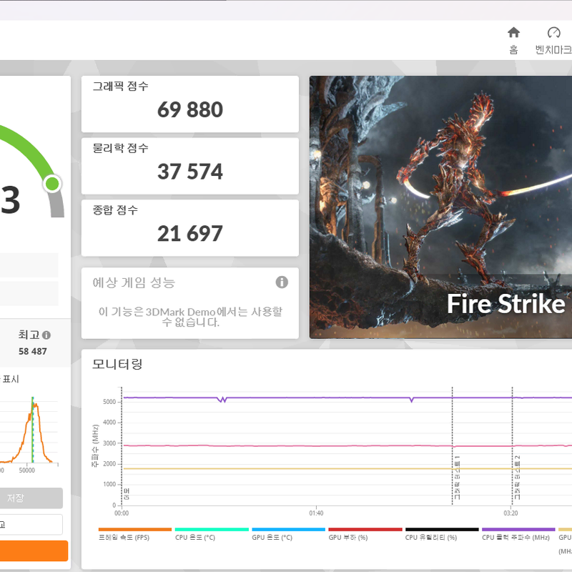This screenshot has width=572, height=572.
Task: Click info icon next to 최고
Action: (x=46, y=335)
